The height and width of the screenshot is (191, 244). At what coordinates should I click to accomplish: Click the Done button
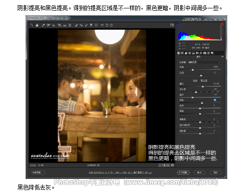click(x=216, y=172)
